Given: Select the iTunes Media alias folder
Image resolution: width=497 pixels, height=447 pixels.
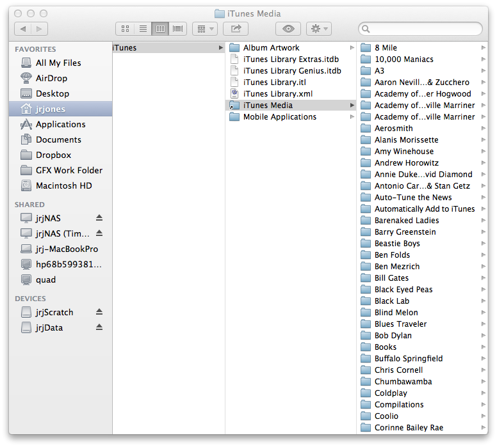Looking at the screenshot, I should pos(291,105).
